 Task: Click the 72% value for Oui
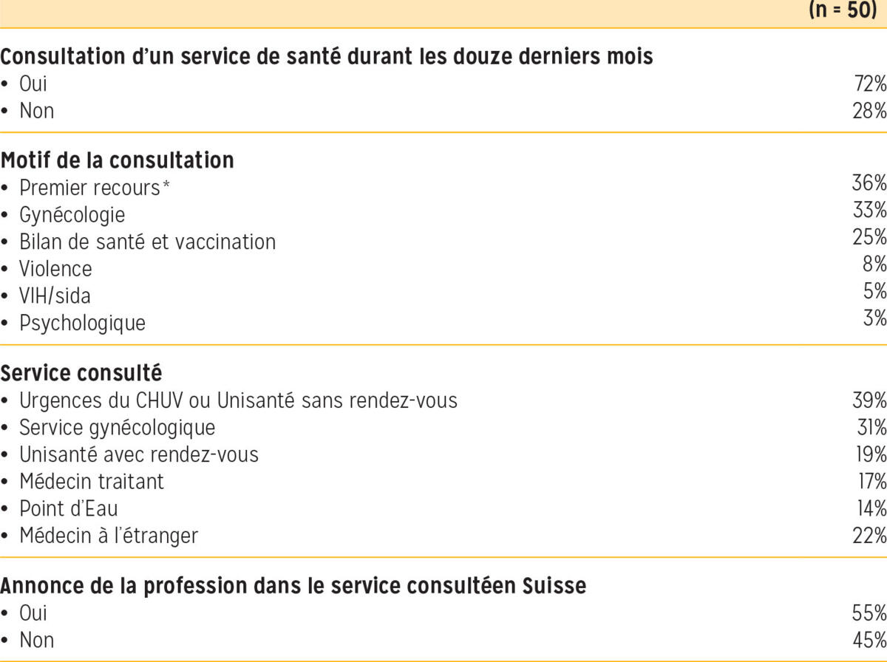[x=869, y=84]
